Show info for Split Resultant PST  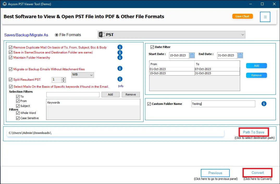tap(120, 79)
